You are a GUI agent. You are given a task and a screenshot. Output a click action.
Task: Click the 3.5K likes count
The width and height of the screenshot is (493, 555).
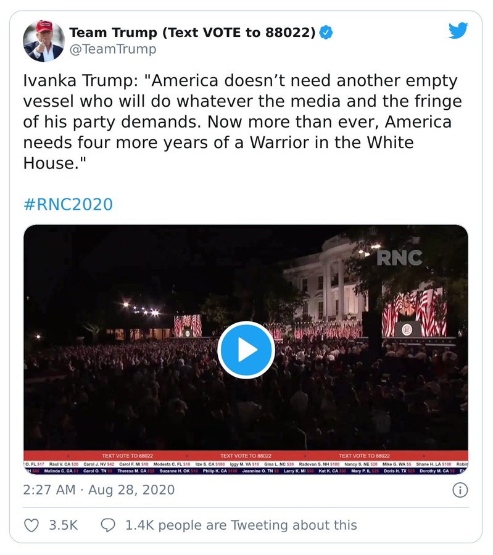pos(64,525)
